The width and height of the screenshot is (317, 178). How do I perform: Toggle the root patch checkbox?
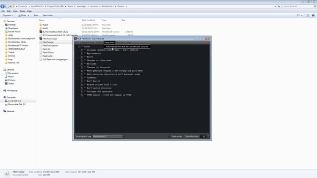pyautogui.click(x=79, y=46)
